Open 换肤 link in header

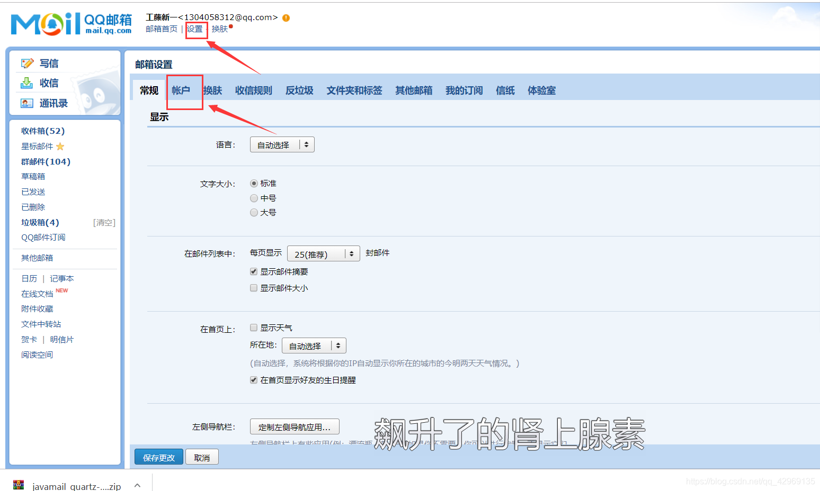pos(220,29)
